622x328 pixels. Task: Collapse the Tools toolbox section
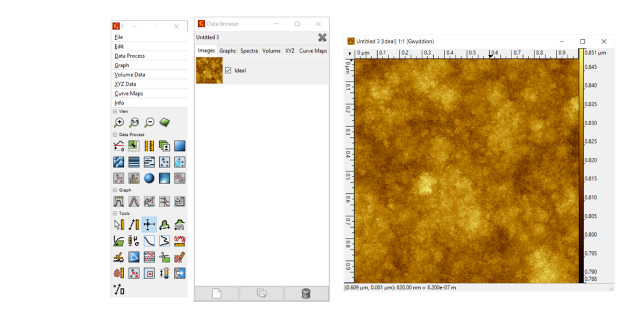point(115,214)
